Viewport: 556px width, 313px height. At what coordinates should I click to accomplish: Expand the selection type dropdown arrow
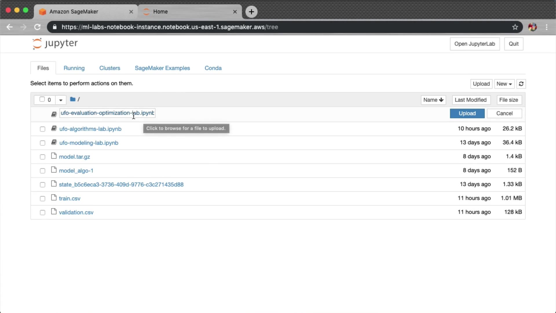pos(61,100)
